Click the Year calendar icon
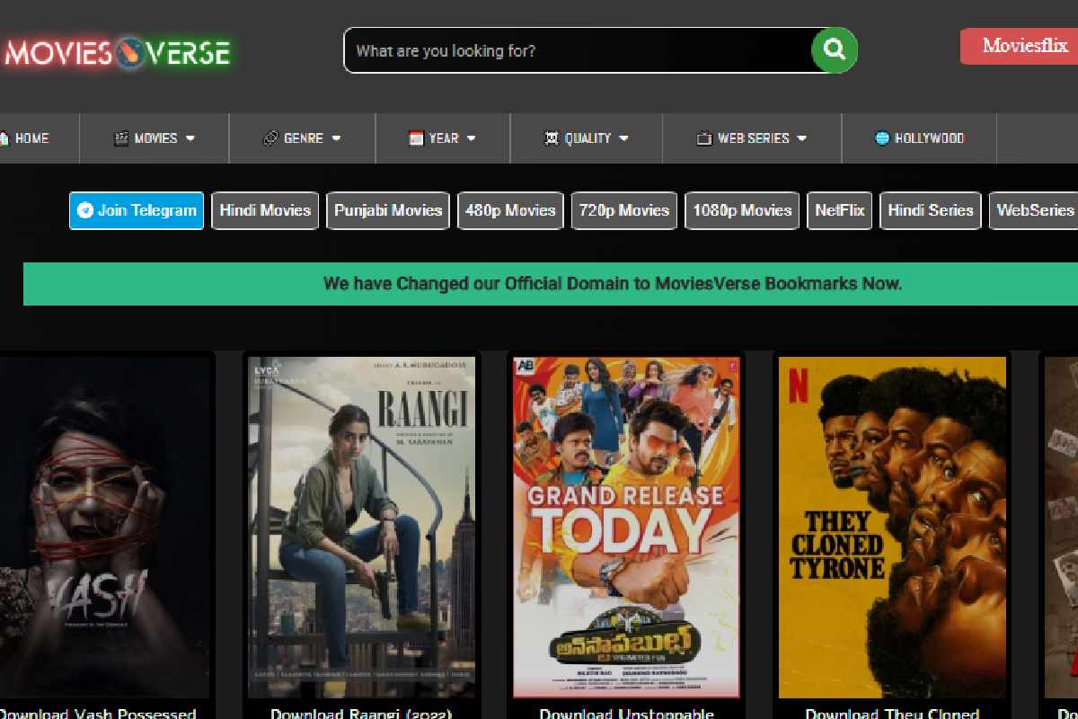The width and height of the screenshot is (1078, 719). pos(416,138)
